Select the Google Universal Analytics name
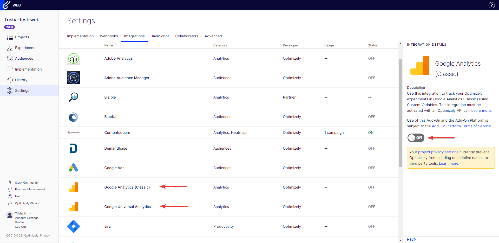 click(x=128, y=207)
